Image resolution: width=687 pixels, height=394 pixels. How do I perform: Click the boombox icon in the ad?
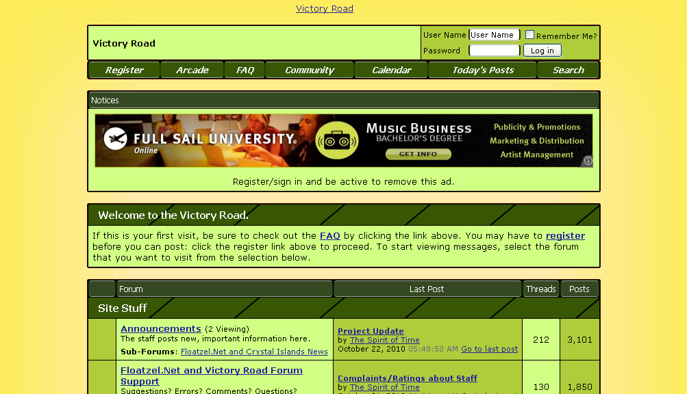click(x=337, y=141)
